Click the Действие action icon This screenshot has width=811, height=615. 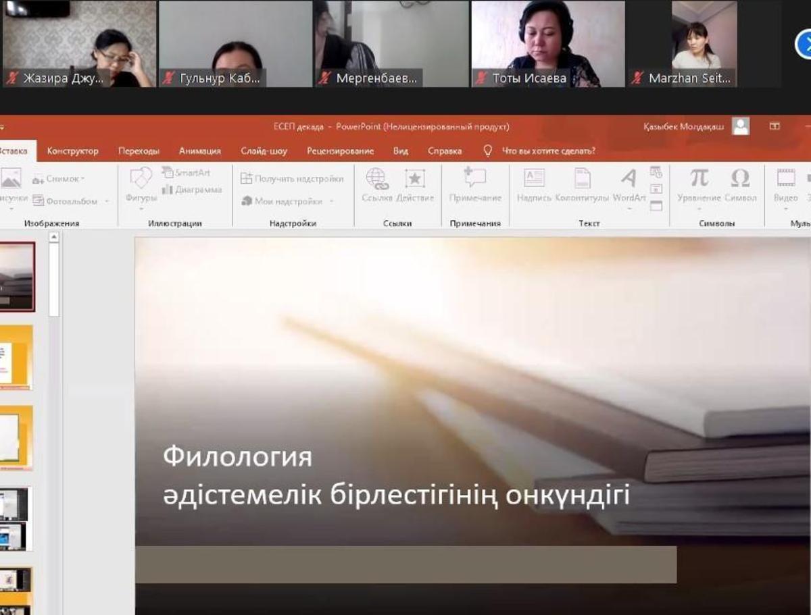(415, 184)
